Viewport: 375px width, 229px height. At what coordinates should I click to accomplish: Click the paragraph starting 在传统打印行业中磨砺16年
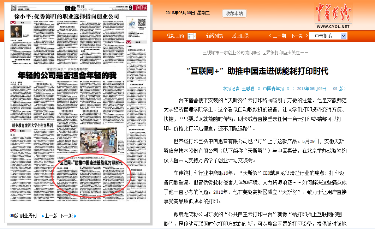tap(255, 187)
